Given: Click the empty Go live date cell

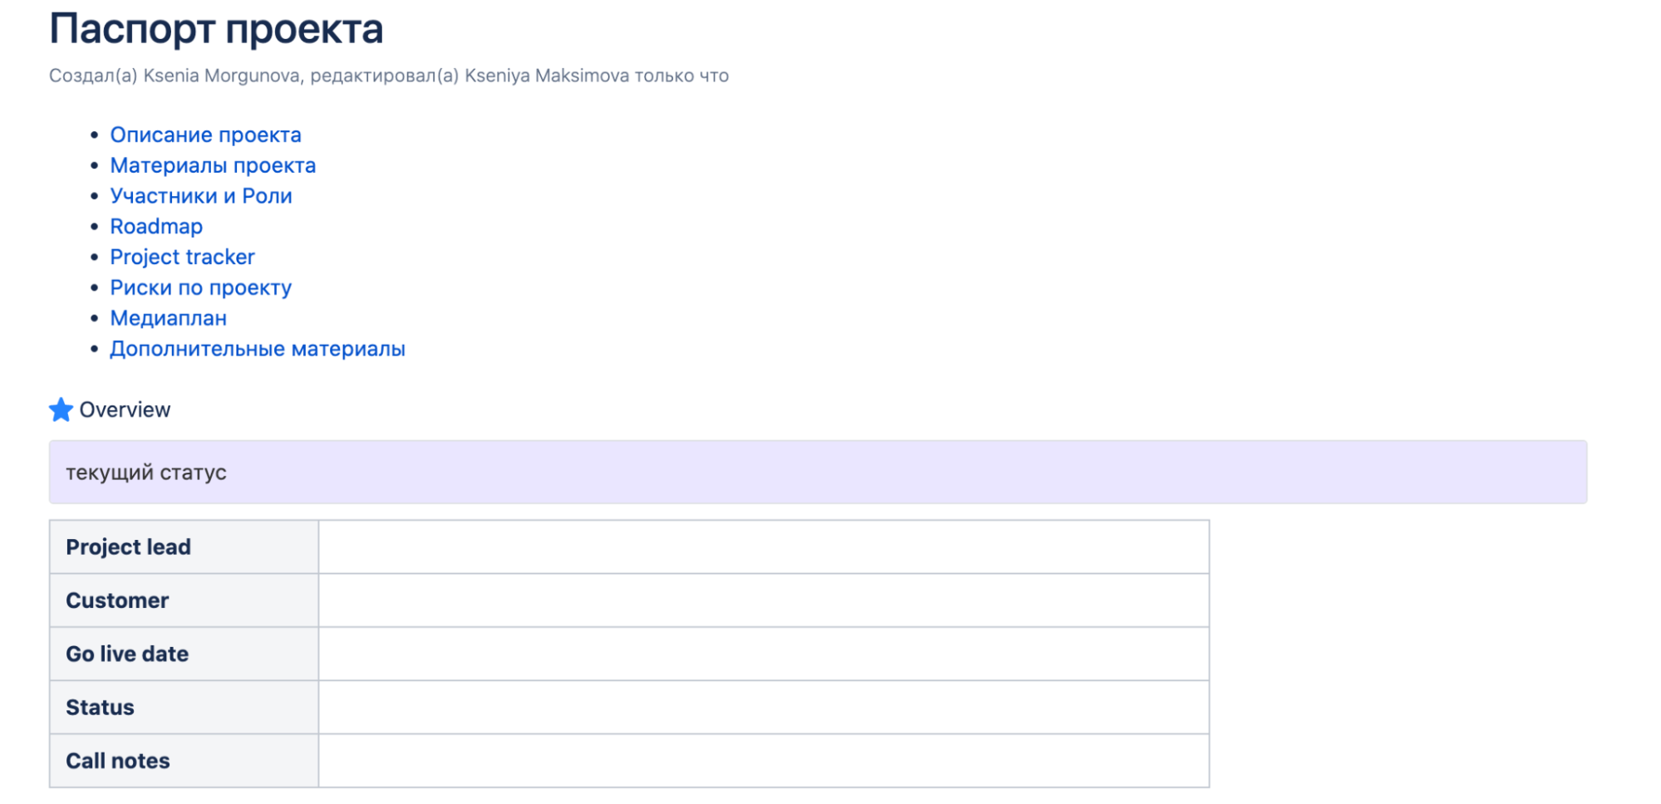Looking at the screenshot, I should [x=763, y=654].
